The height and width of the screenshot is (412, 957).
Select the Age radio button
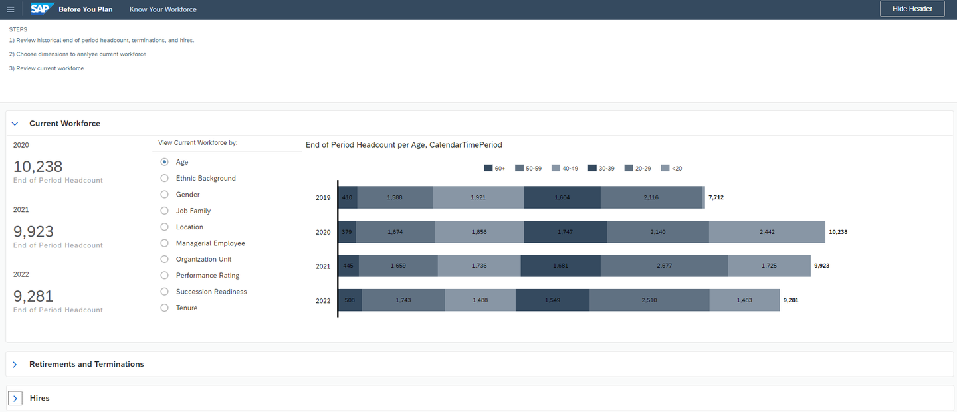(164, 162)
